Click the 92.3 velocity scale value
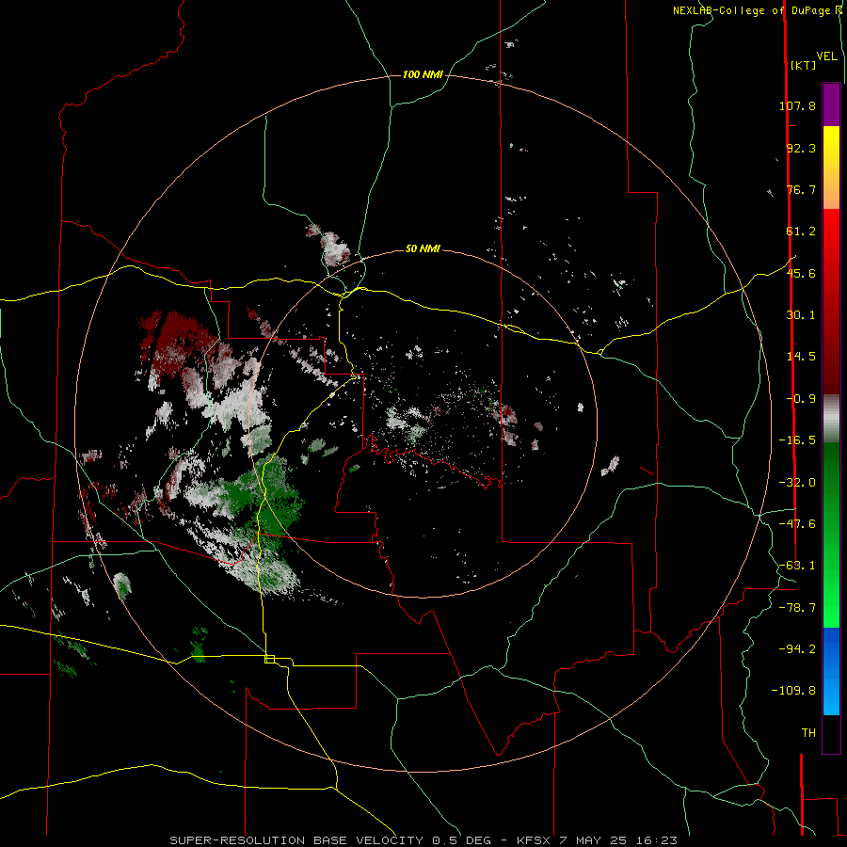847x847 pixels. click(801, 148)
